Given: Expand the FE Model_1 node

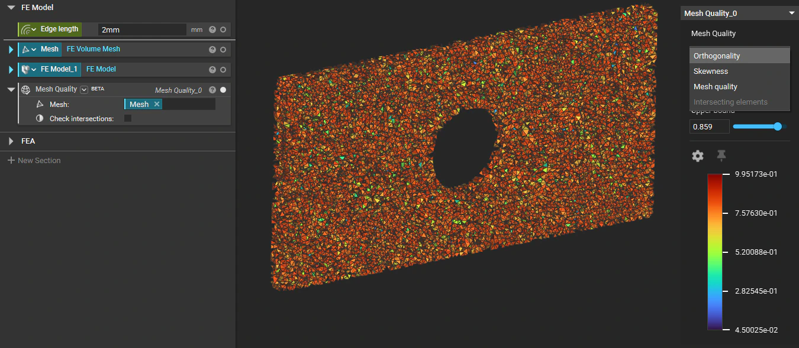Looking at the screenshot, I should point(10,69).
